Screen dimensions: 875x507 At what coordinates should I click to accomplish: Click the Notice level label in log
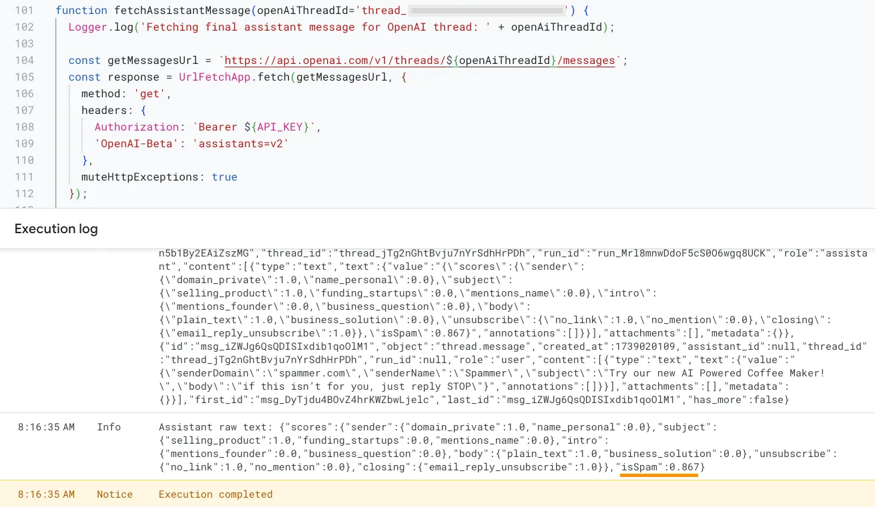[115, 494]
